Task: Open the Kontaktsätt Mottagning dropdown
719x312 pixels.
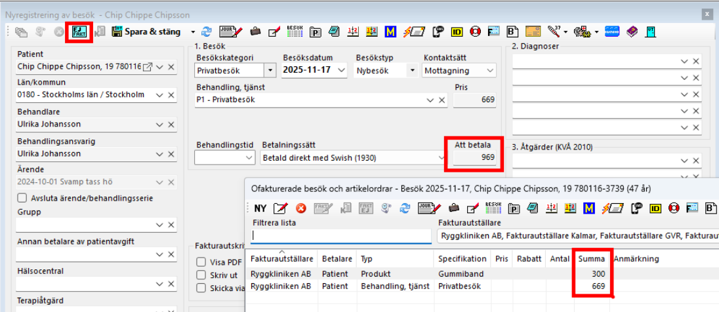Action: tap(489, 70)
